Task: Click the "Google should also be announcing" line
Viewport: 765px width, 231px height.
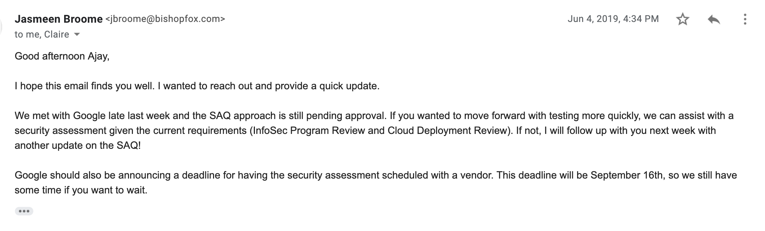Action: click(376, 175)
